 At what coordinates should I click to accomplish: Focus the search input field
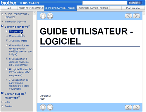point(105,3)
